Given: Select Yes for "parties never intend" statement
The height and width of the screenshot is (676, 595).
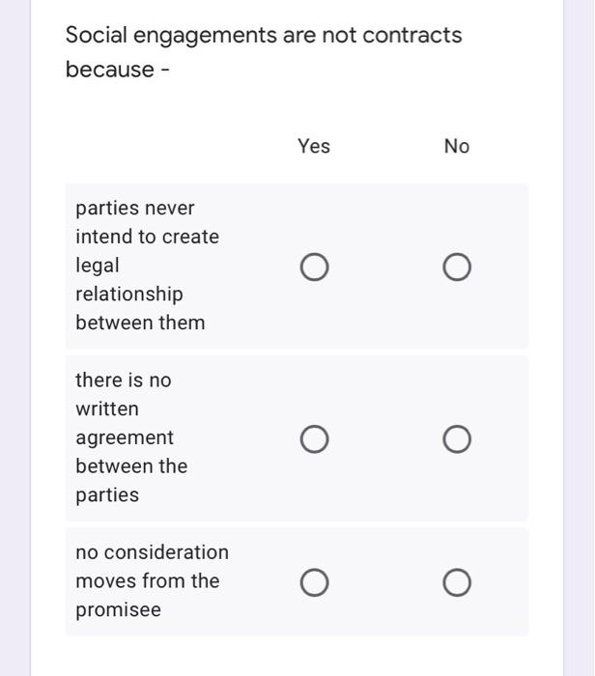Looking at the screenshot, I should pyautogui.click(x=314, y=267).
